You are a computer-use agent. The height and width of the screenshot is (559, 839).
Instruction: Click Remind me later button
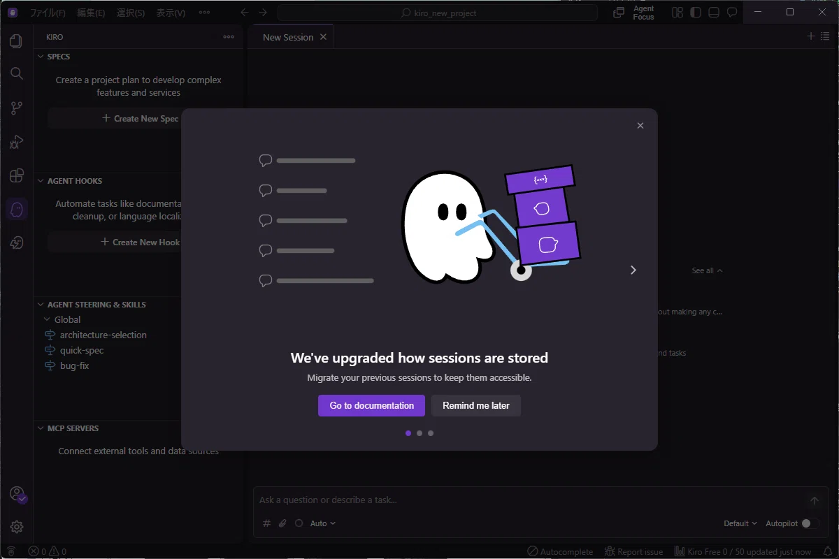476,405
